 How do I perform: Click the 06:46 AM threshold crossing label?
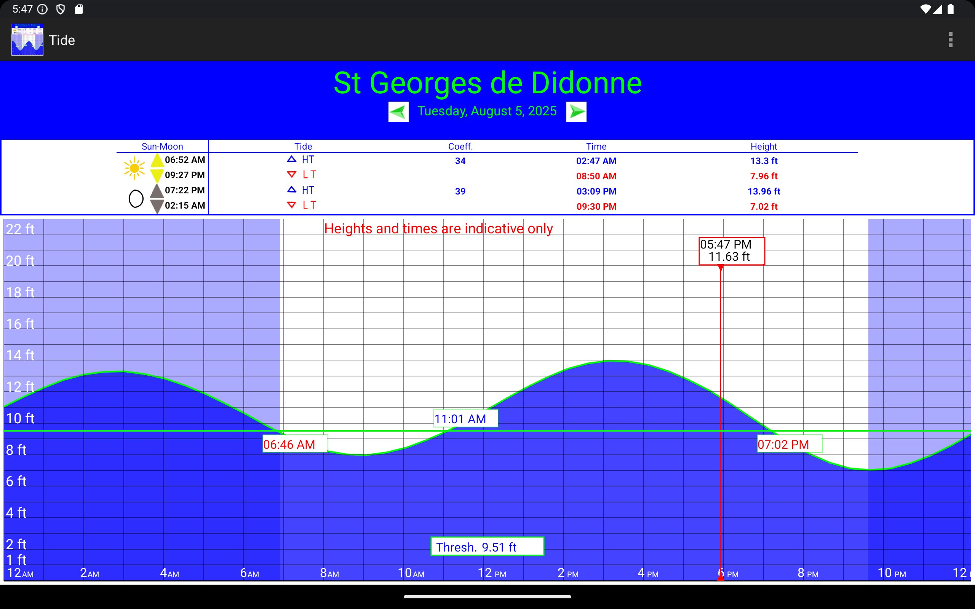[x=295, y=444]
